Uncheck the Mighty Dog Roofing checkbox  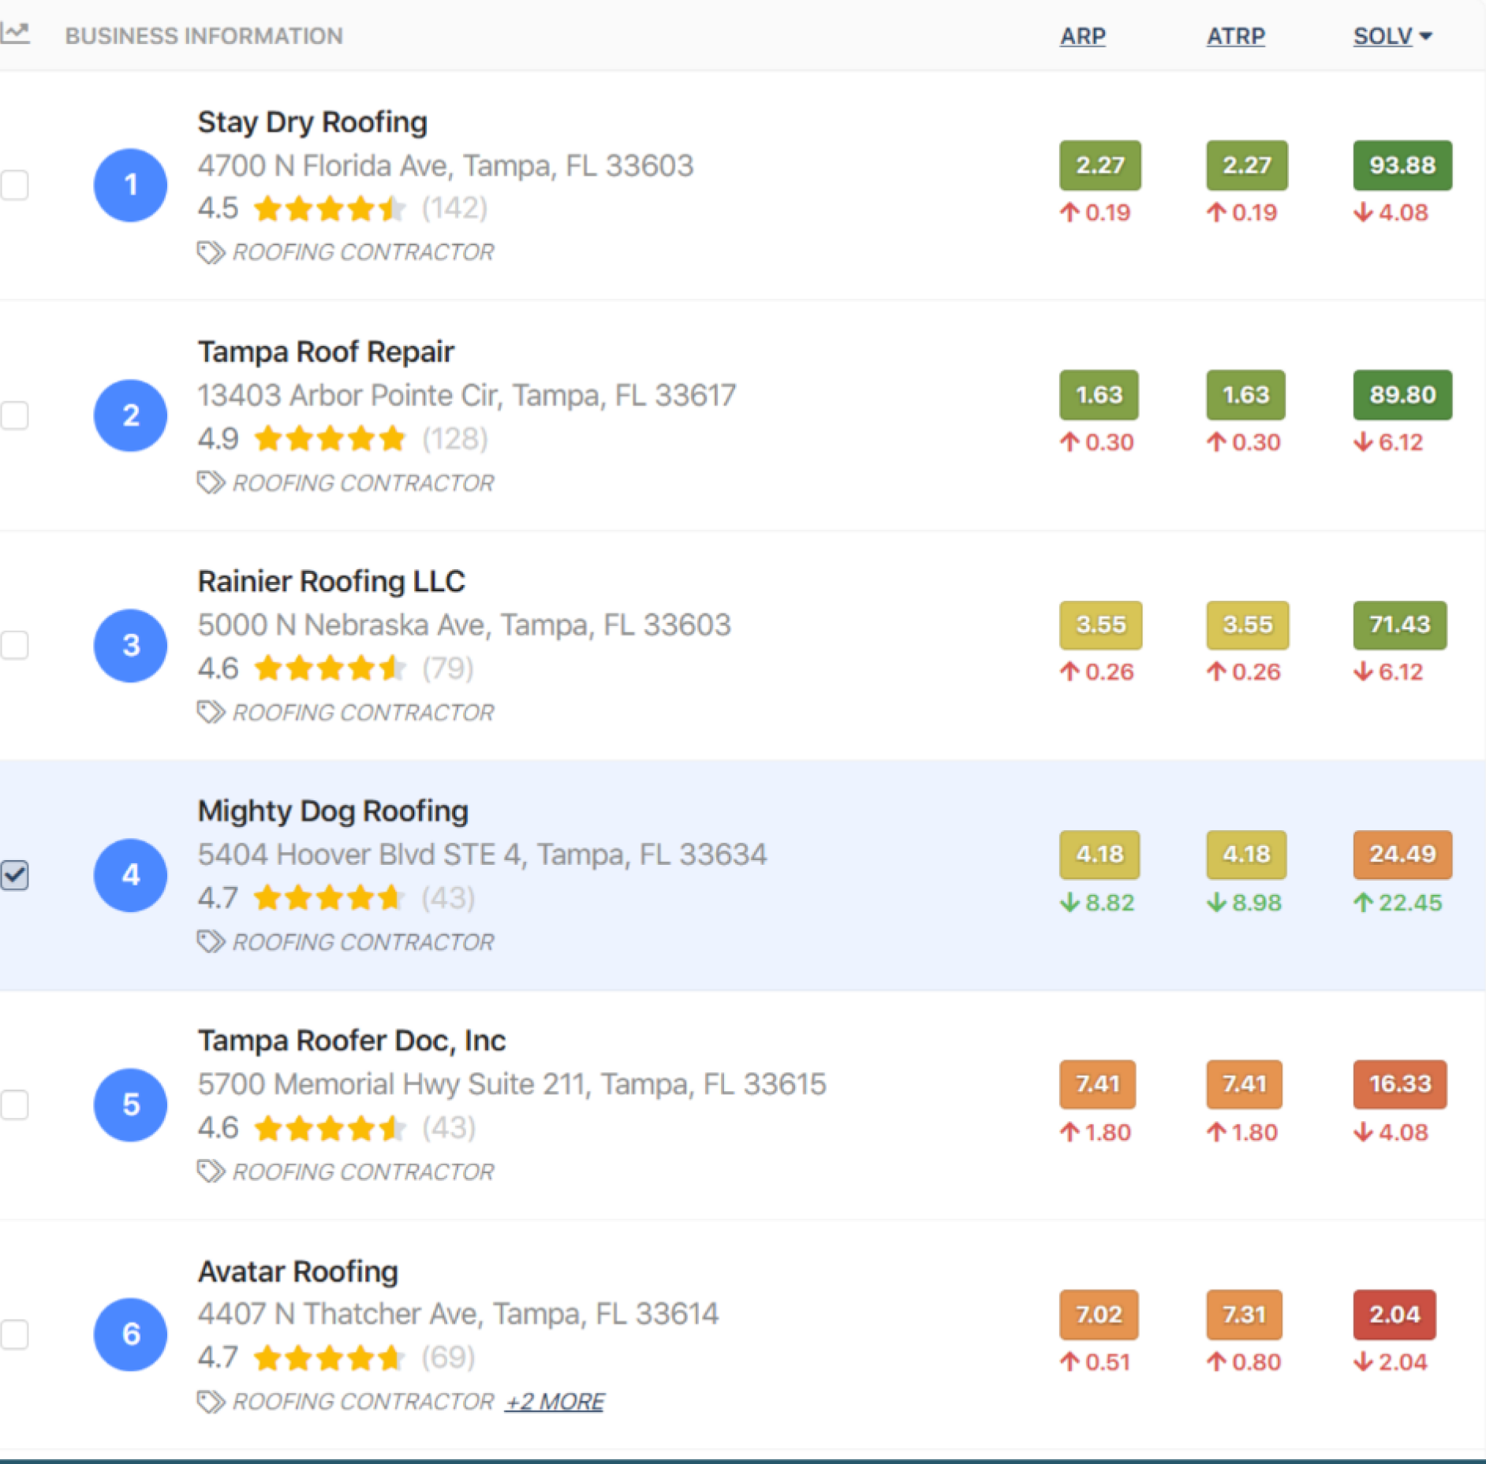[x=14, y=874]
